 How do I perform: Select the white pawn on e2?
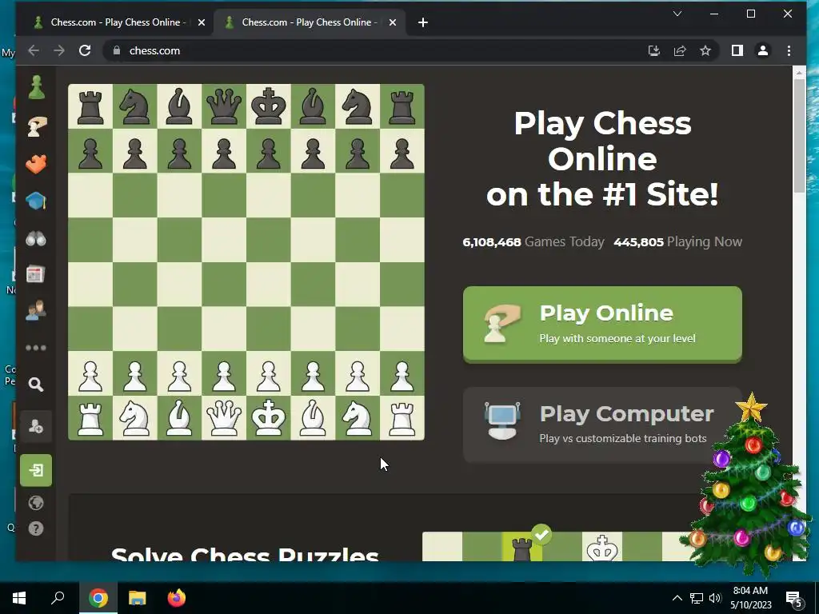269,373
